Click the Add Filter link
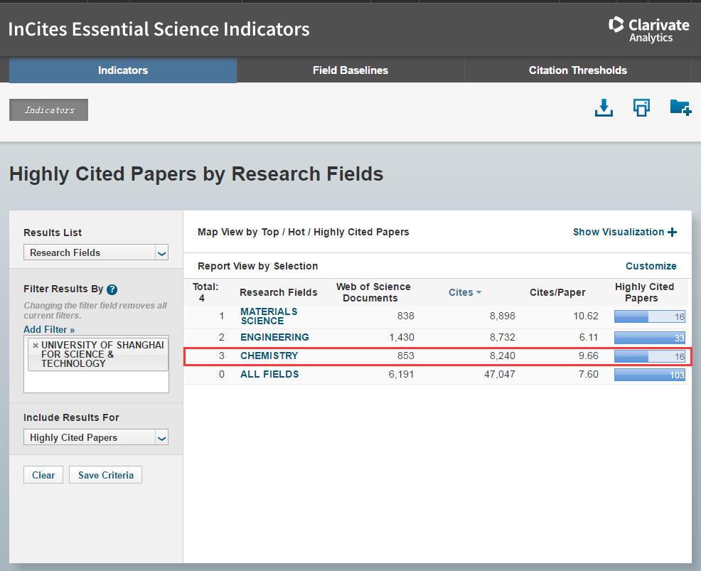 pyautogui.click(x=49, y=329)
